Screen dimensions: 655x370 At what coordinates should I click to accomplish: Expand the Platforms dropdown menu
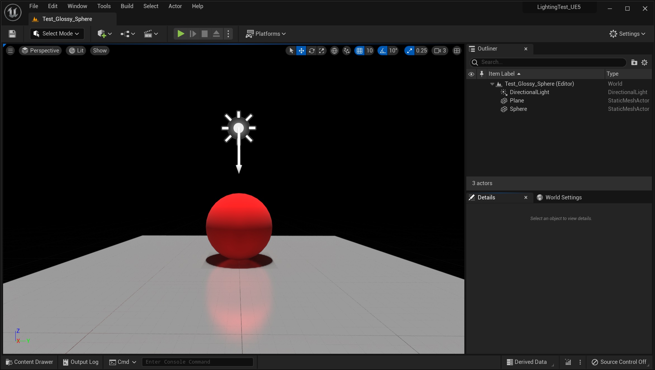point(266,34)
